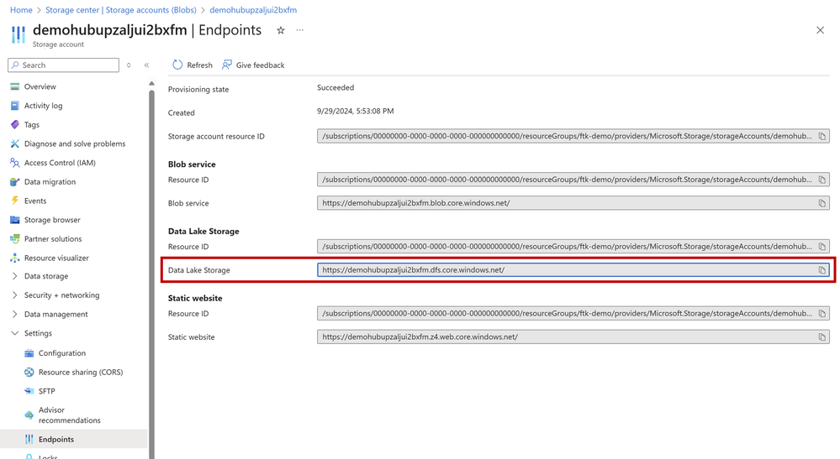This screenshot has height=459, width=840.
Task: Click the Data migration icon
Action: pos(15,182)
